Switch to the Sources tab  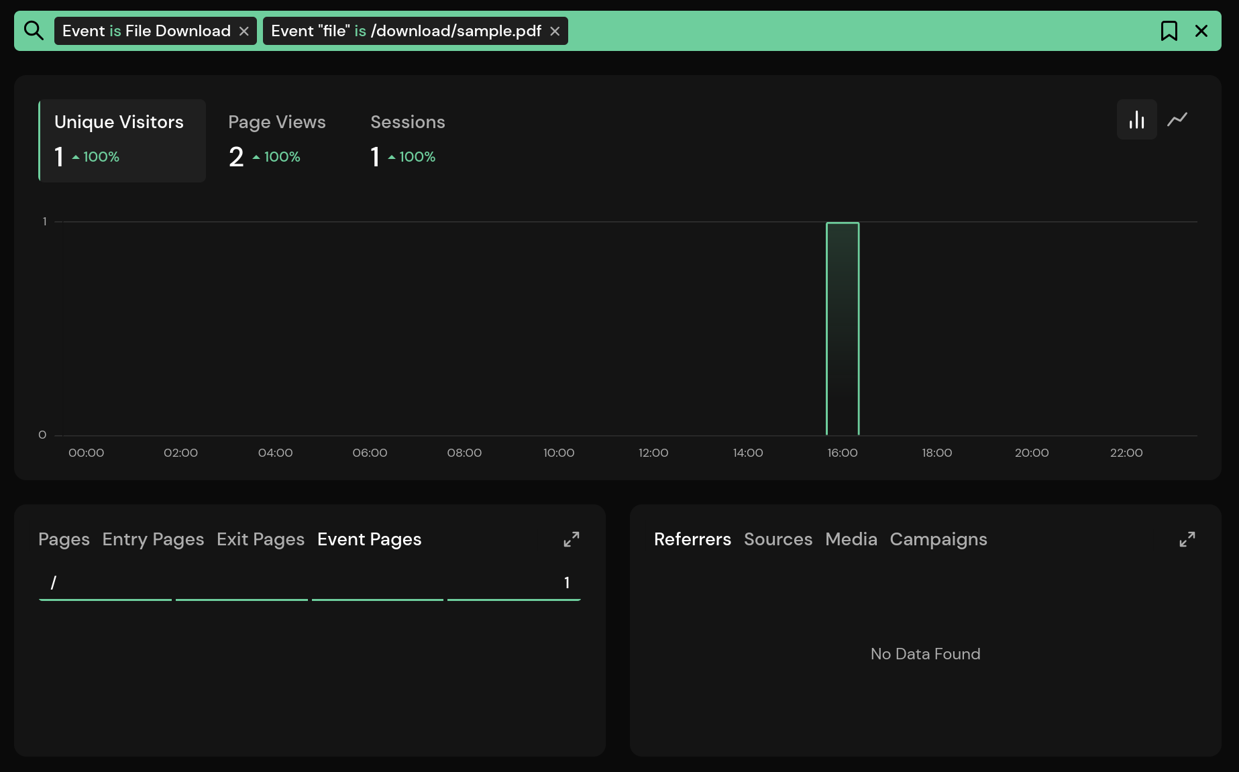pos(778,539)
